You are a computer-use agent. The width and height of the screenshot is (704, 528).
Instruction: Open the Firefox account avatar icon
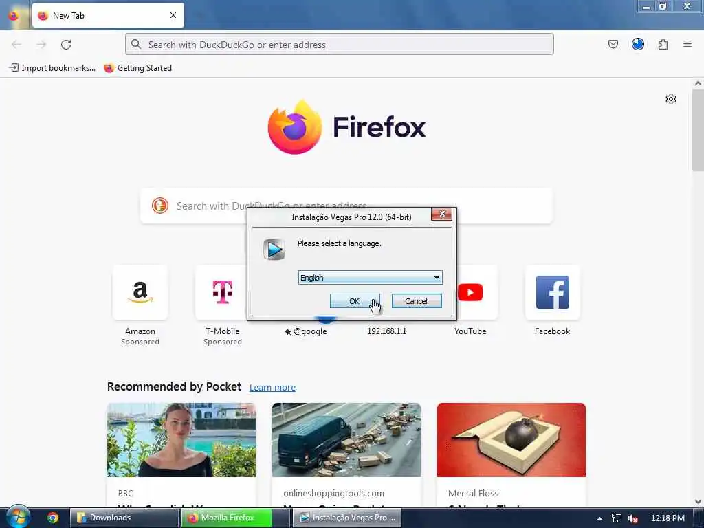coord(637,44)
